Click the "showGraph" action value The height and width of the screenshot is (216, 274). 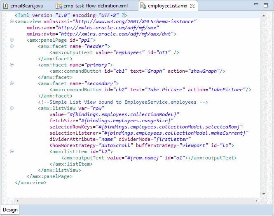tap(204, 71)
